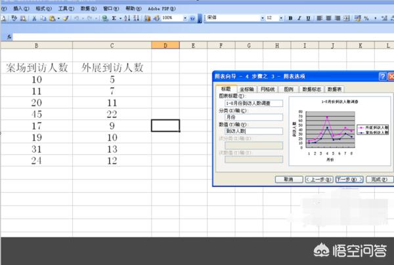Click the AutoSum sigma icon

114,18
